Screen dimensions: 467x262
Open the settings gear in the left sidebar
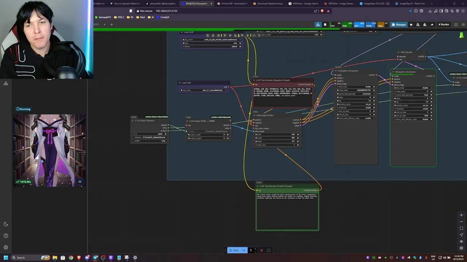pyautogui.click(x=6, y=247)
